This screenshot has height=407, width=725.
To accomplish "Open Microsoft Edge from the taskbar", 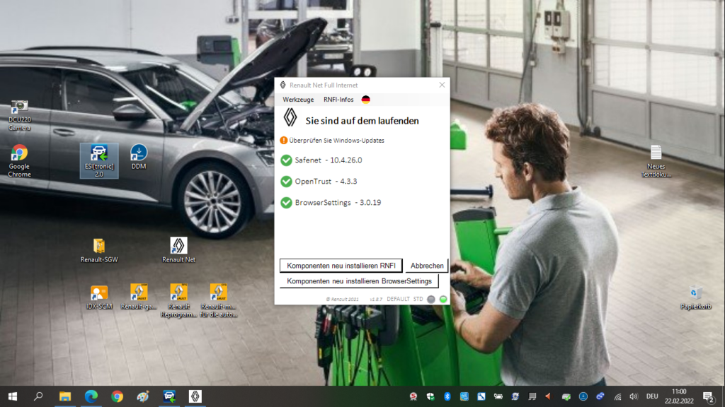I will pos(91,396).
